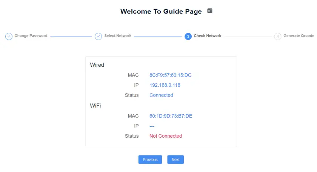The image size is (317, 172).
Task: Click the step 3 circle icon
Action: (188, 36)
